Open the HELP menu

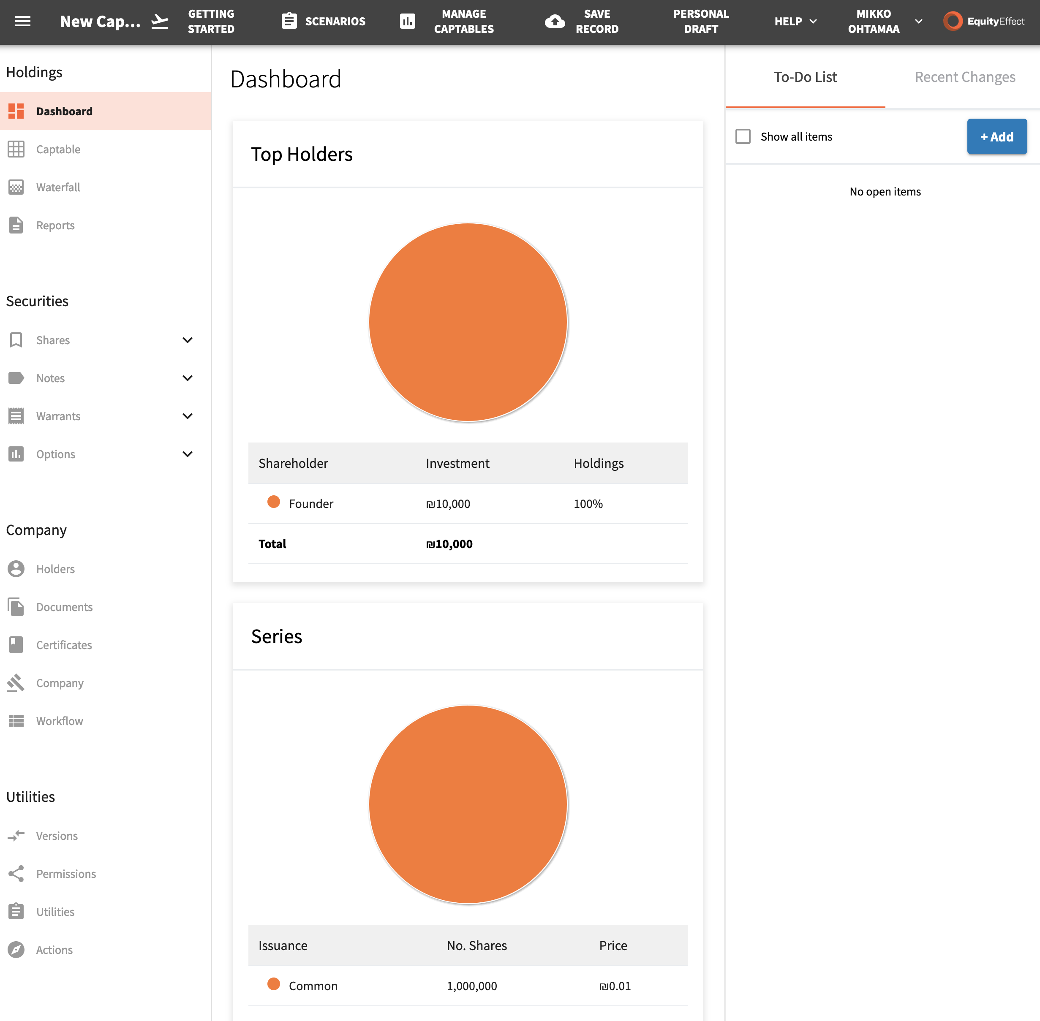(x=795, y=22)
